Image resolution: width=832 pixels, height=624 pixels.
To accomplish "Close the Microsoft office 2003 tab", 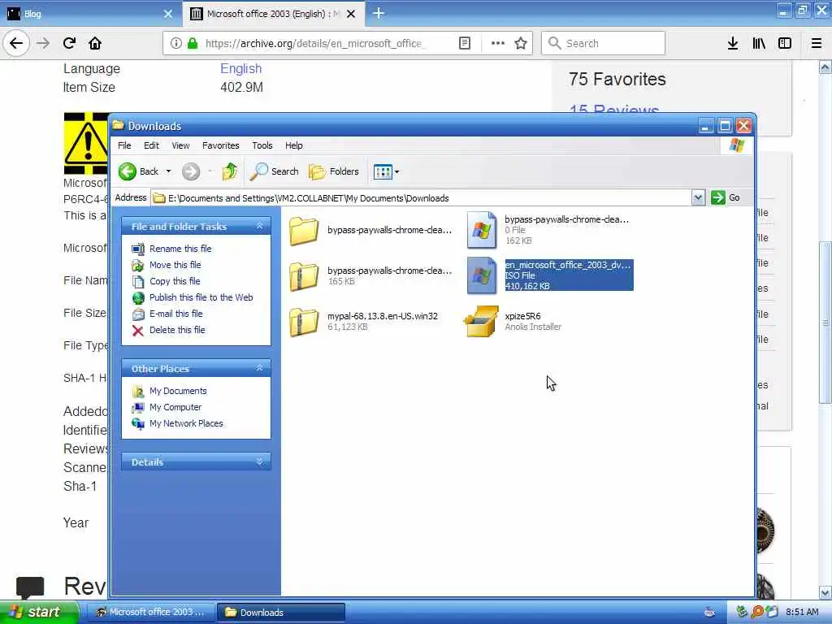I will pos(351,14).
